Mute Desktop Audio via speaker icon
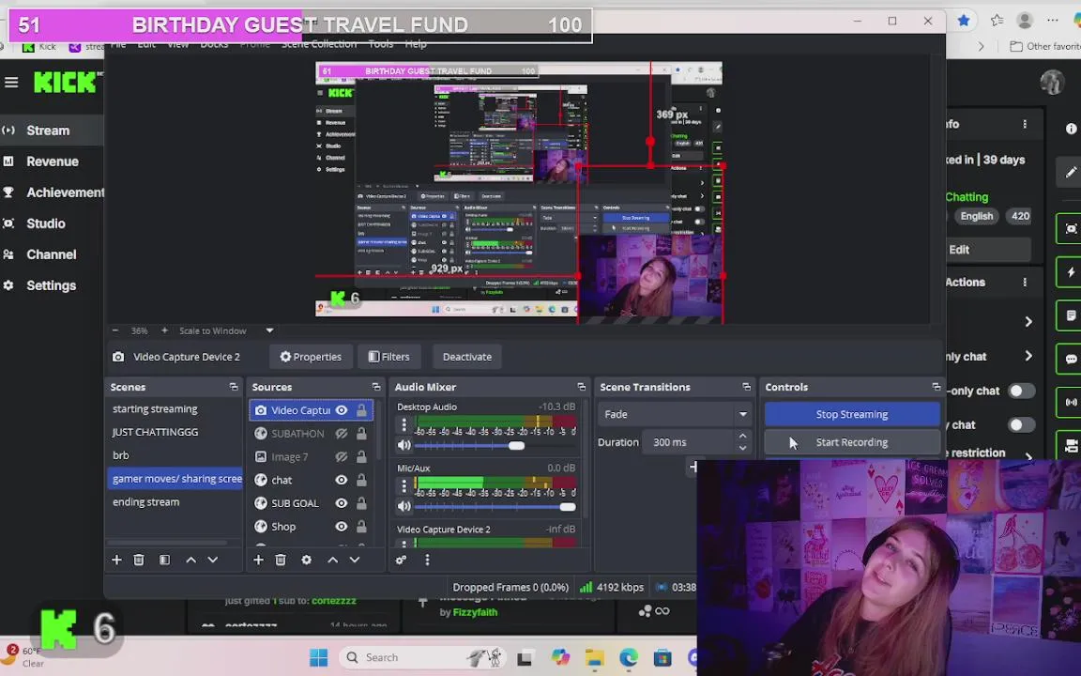 [x=404, y=446]
